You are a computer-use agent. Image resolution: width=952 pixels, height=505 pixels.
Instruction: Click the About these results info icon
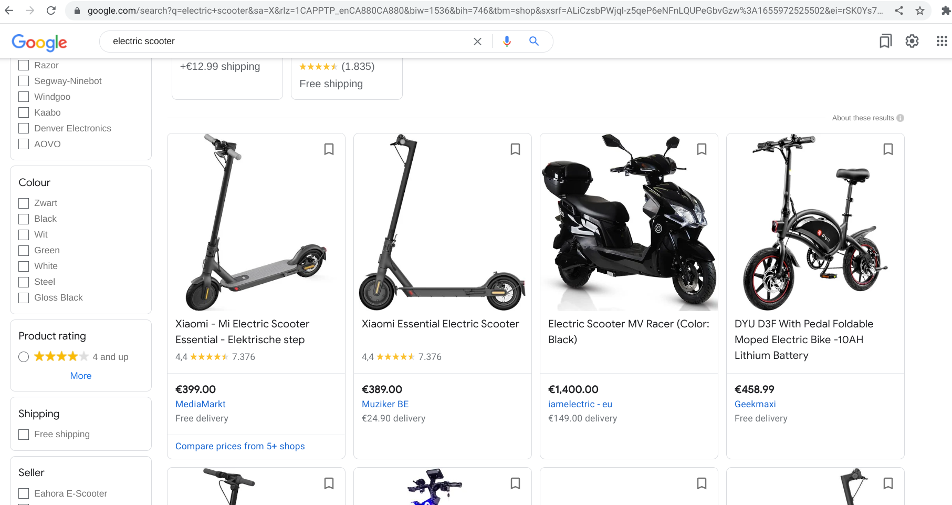click(x=901, y=118)
